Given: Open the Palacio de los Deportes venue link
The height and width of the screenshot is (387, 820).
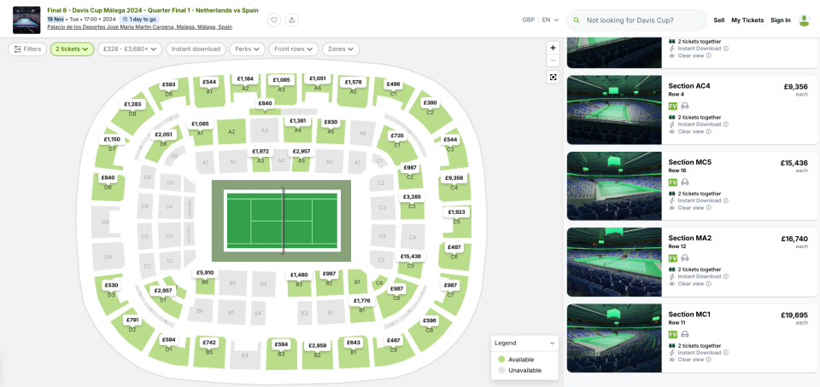Looking at the screenshot, I should (139, 26).
